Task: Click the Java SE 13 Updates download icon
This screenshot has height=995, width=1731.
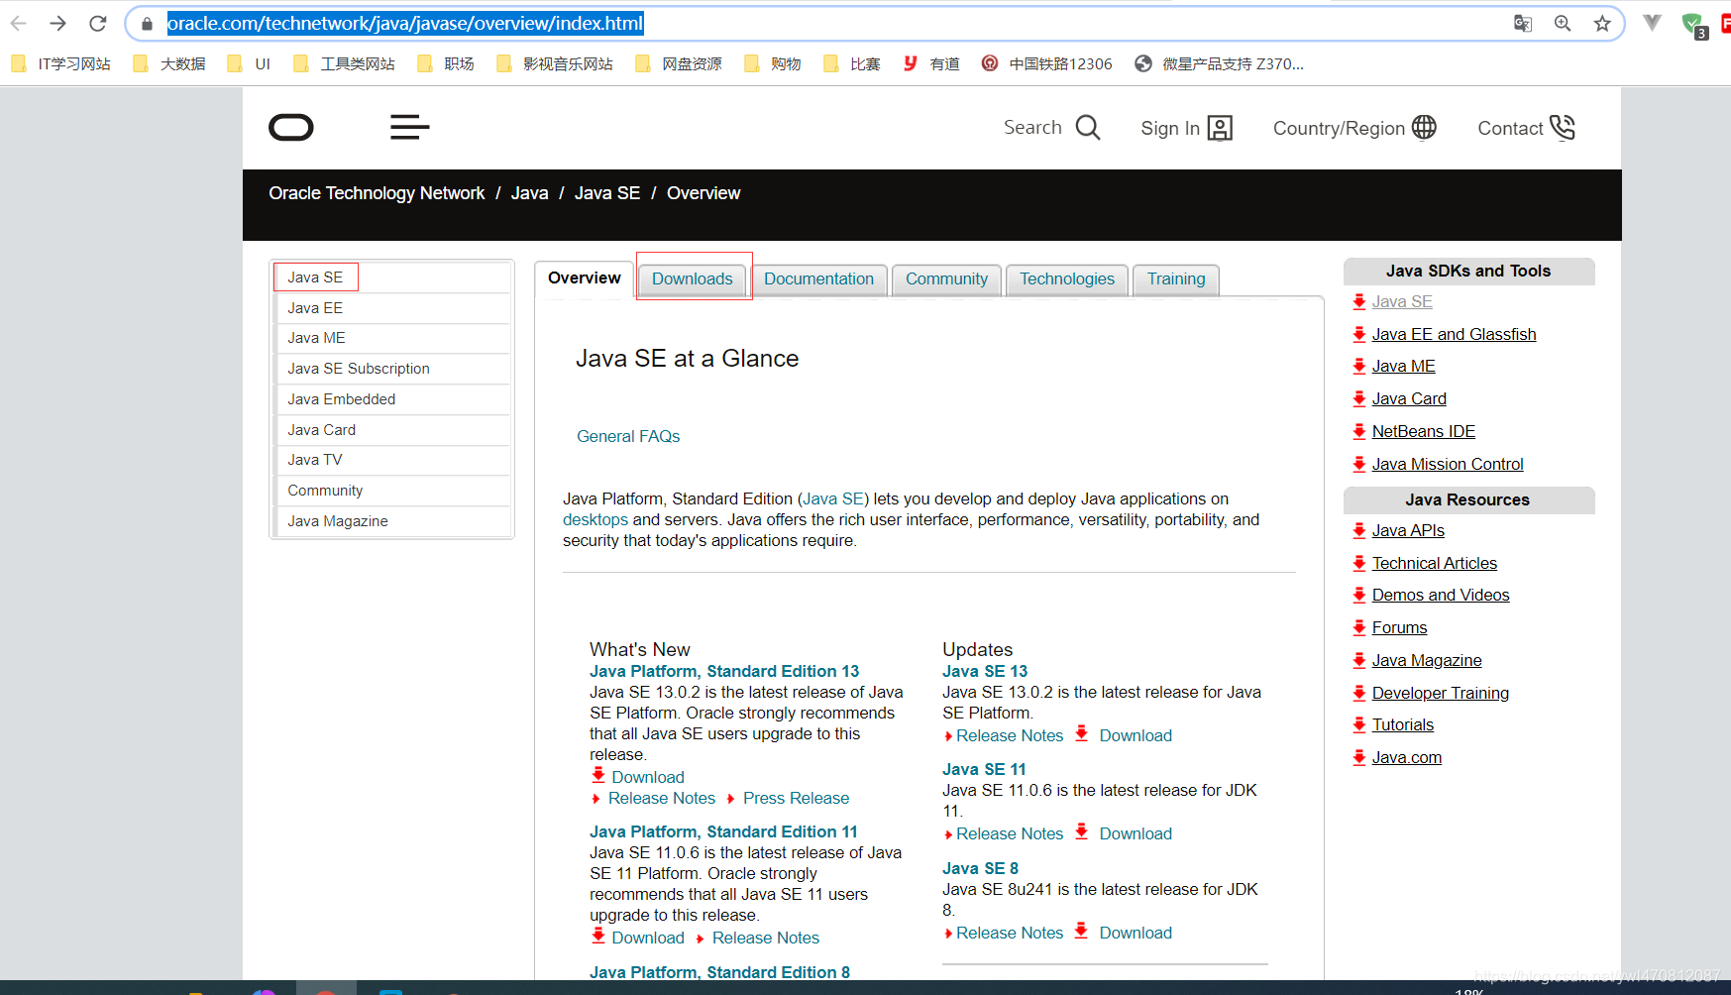Action: (1082, 733)
